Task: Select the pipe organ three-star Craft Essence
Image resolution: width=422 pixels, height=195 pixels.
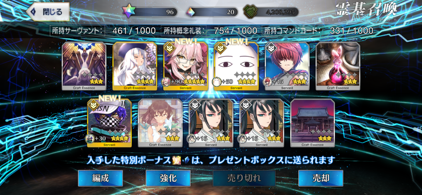Action: click(x=84, y=66)
